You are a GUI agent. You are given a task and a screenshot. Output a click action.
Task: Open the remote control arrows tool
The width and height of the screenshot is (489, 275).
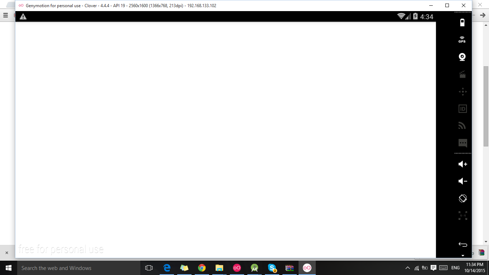(x=463, y=92)
